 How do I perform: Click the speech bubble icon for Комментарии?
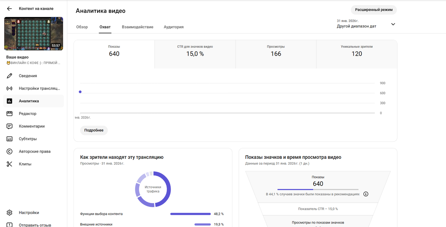9,126
